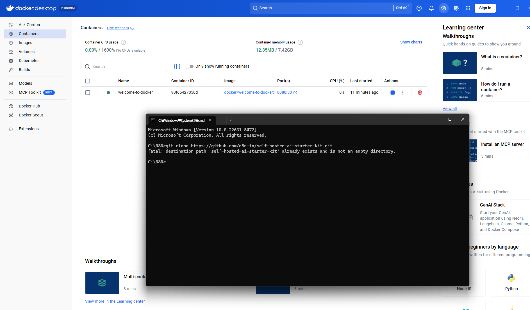Screen dimensions: 530x310
Task: Click View more in the Learning center
Action: coord(115,301)
